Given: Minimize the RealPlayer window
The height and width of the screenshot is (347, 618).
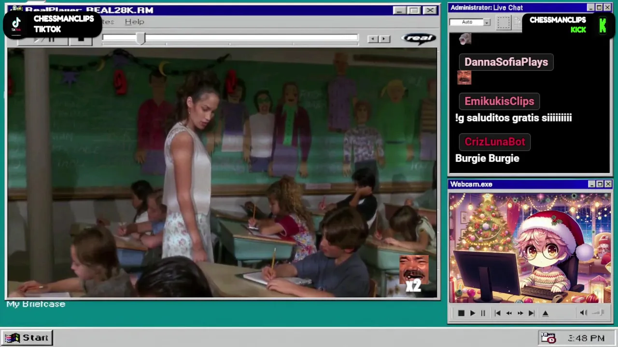Looking at the screenshot, I should coord(399,10).
